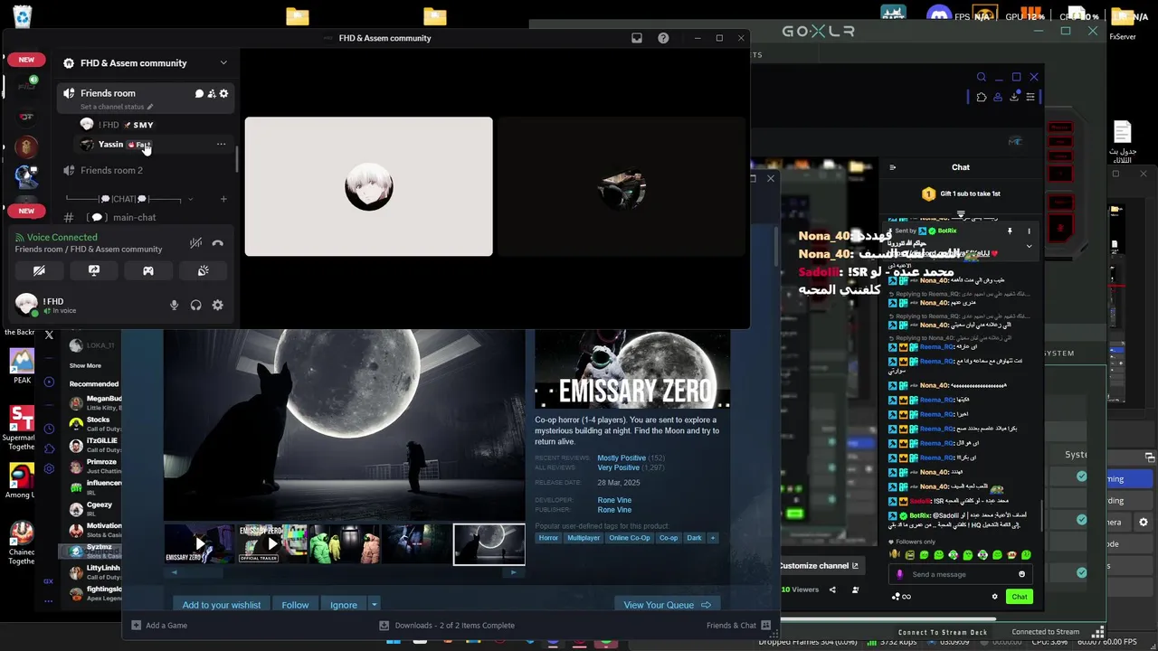1158x651 pixels.
Task: Open Rone Vine developer link
Action: tap(614, 500)
